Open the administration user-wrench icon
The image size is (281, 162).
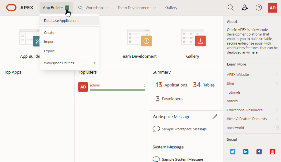click(244, 7)
